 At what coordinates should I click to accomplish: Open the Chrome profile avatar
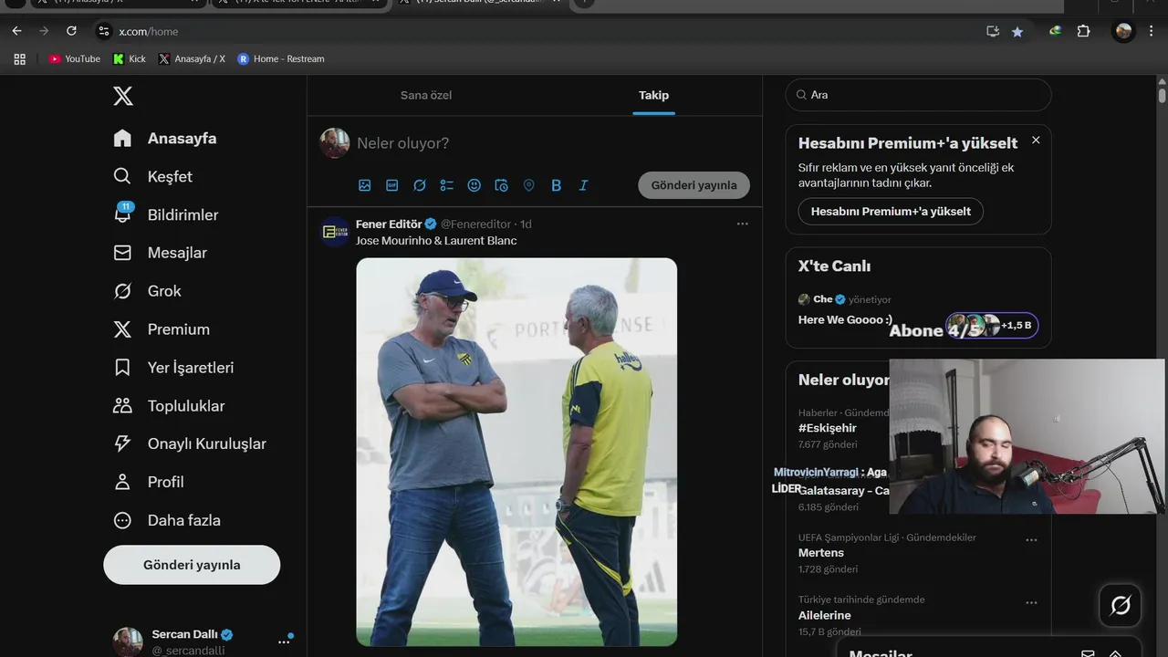click(x=1123, y=31)
